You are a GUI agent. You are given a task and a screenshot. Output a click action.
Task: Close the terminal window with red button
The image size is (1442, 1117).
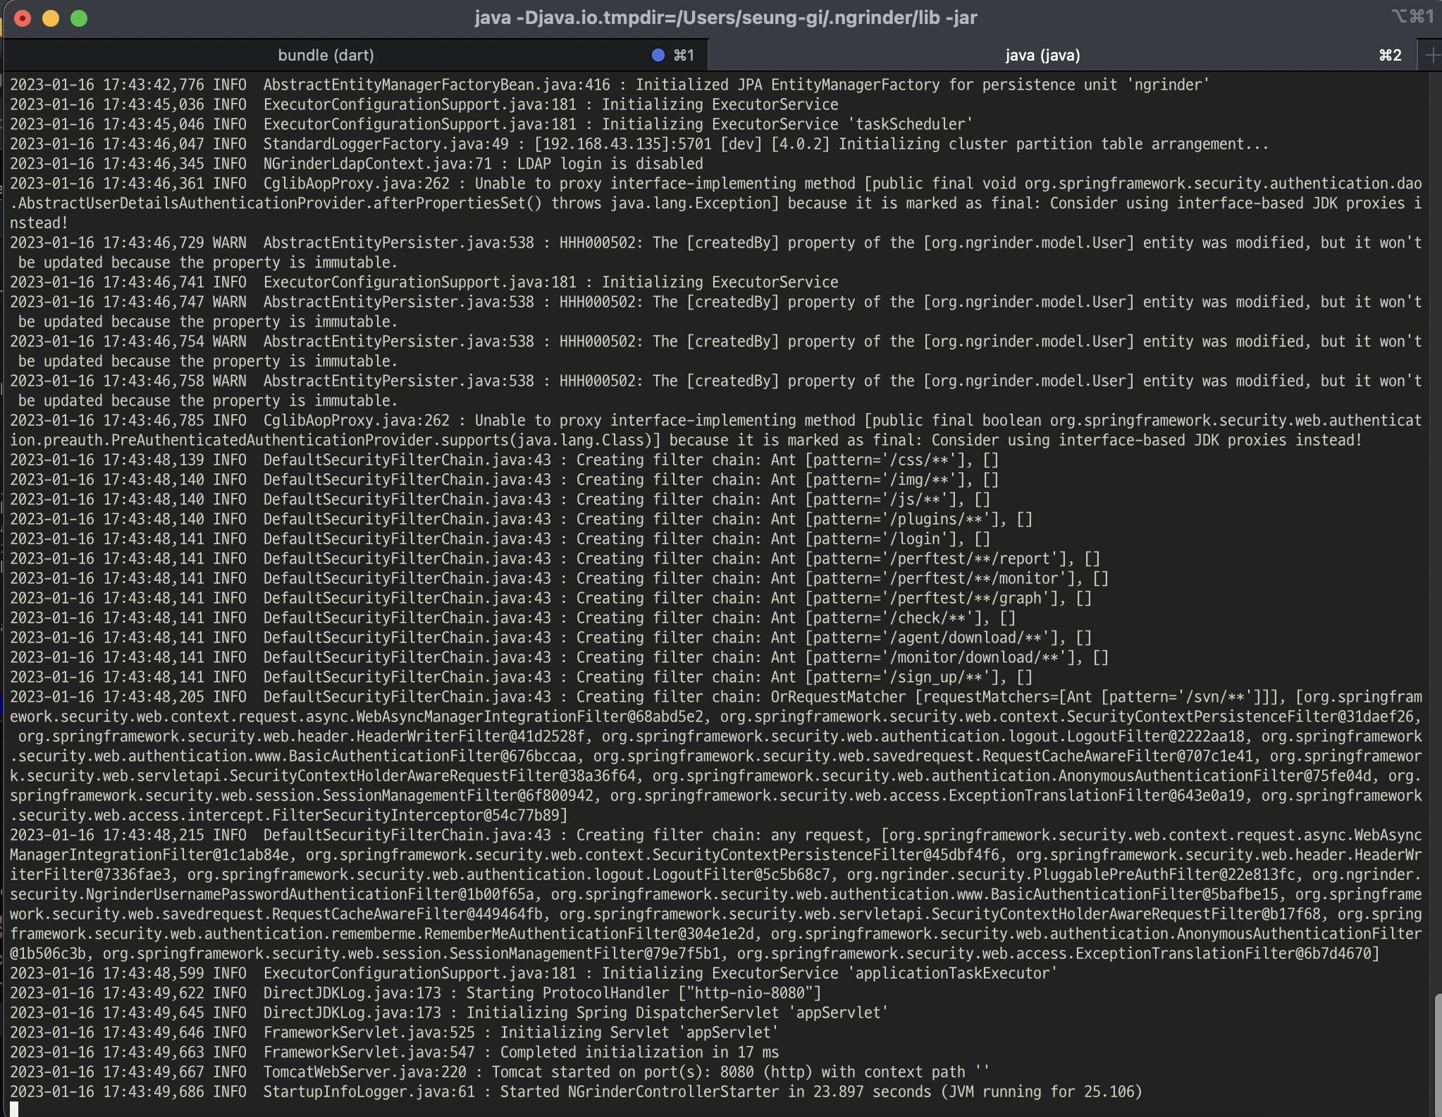coord(23,18)
